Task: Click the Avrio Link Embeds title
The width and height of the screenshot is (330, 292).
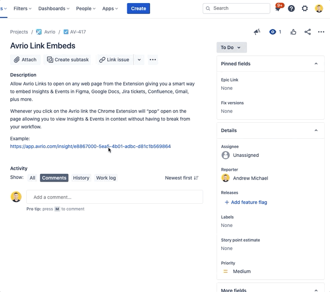Action: [43, 46]
